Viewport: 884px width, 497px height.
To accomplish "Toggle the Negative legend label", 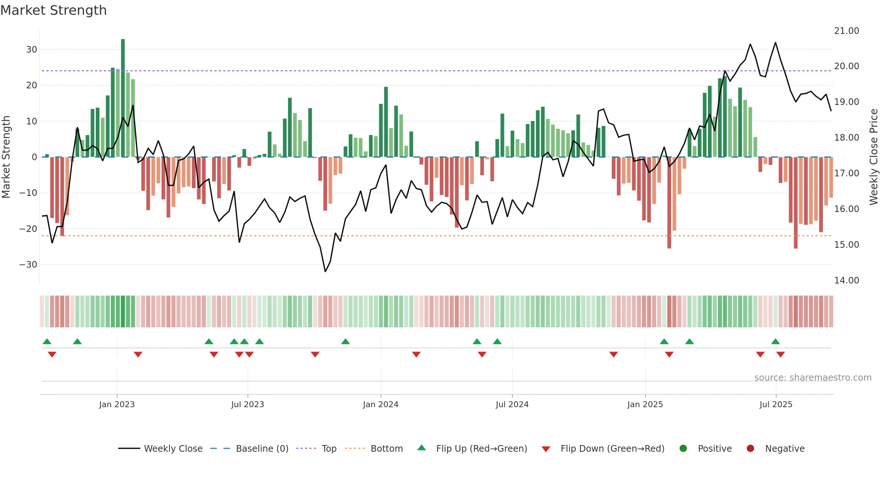I will tap(785, 449).
